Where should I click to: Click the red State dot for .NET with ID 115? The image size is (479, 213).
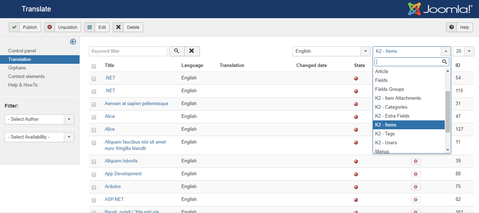[x=356, y=91]
